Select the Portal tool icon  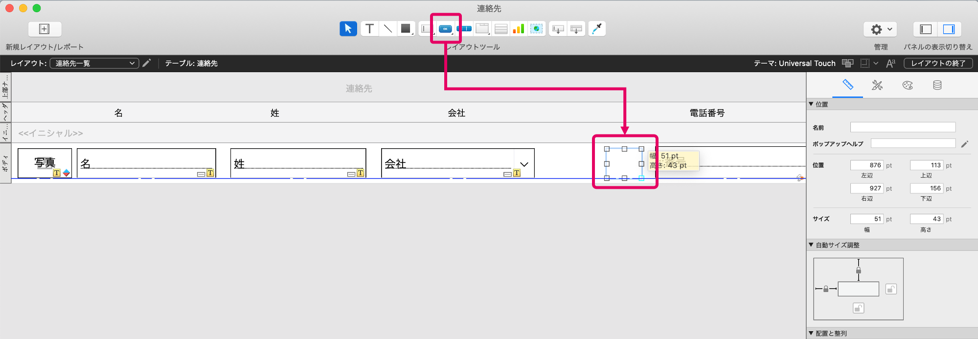[501, 29]
